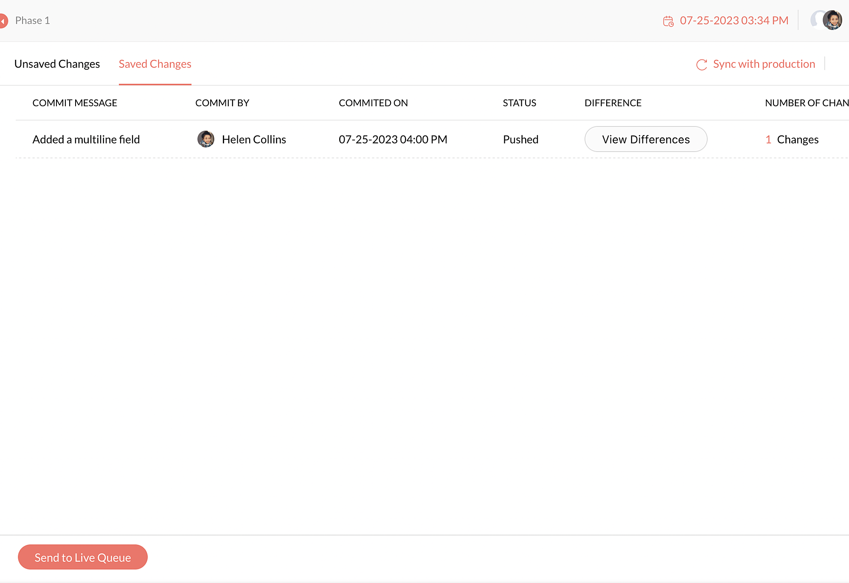
Task: Click the Commit By column header
Action: click(222, 103)
